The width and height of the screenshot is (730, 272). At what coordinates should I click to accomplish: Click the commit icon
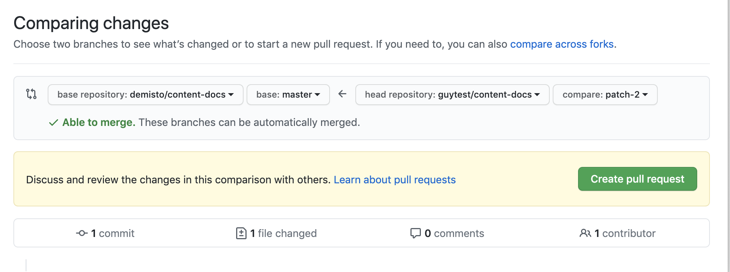[x=82, y=233]
